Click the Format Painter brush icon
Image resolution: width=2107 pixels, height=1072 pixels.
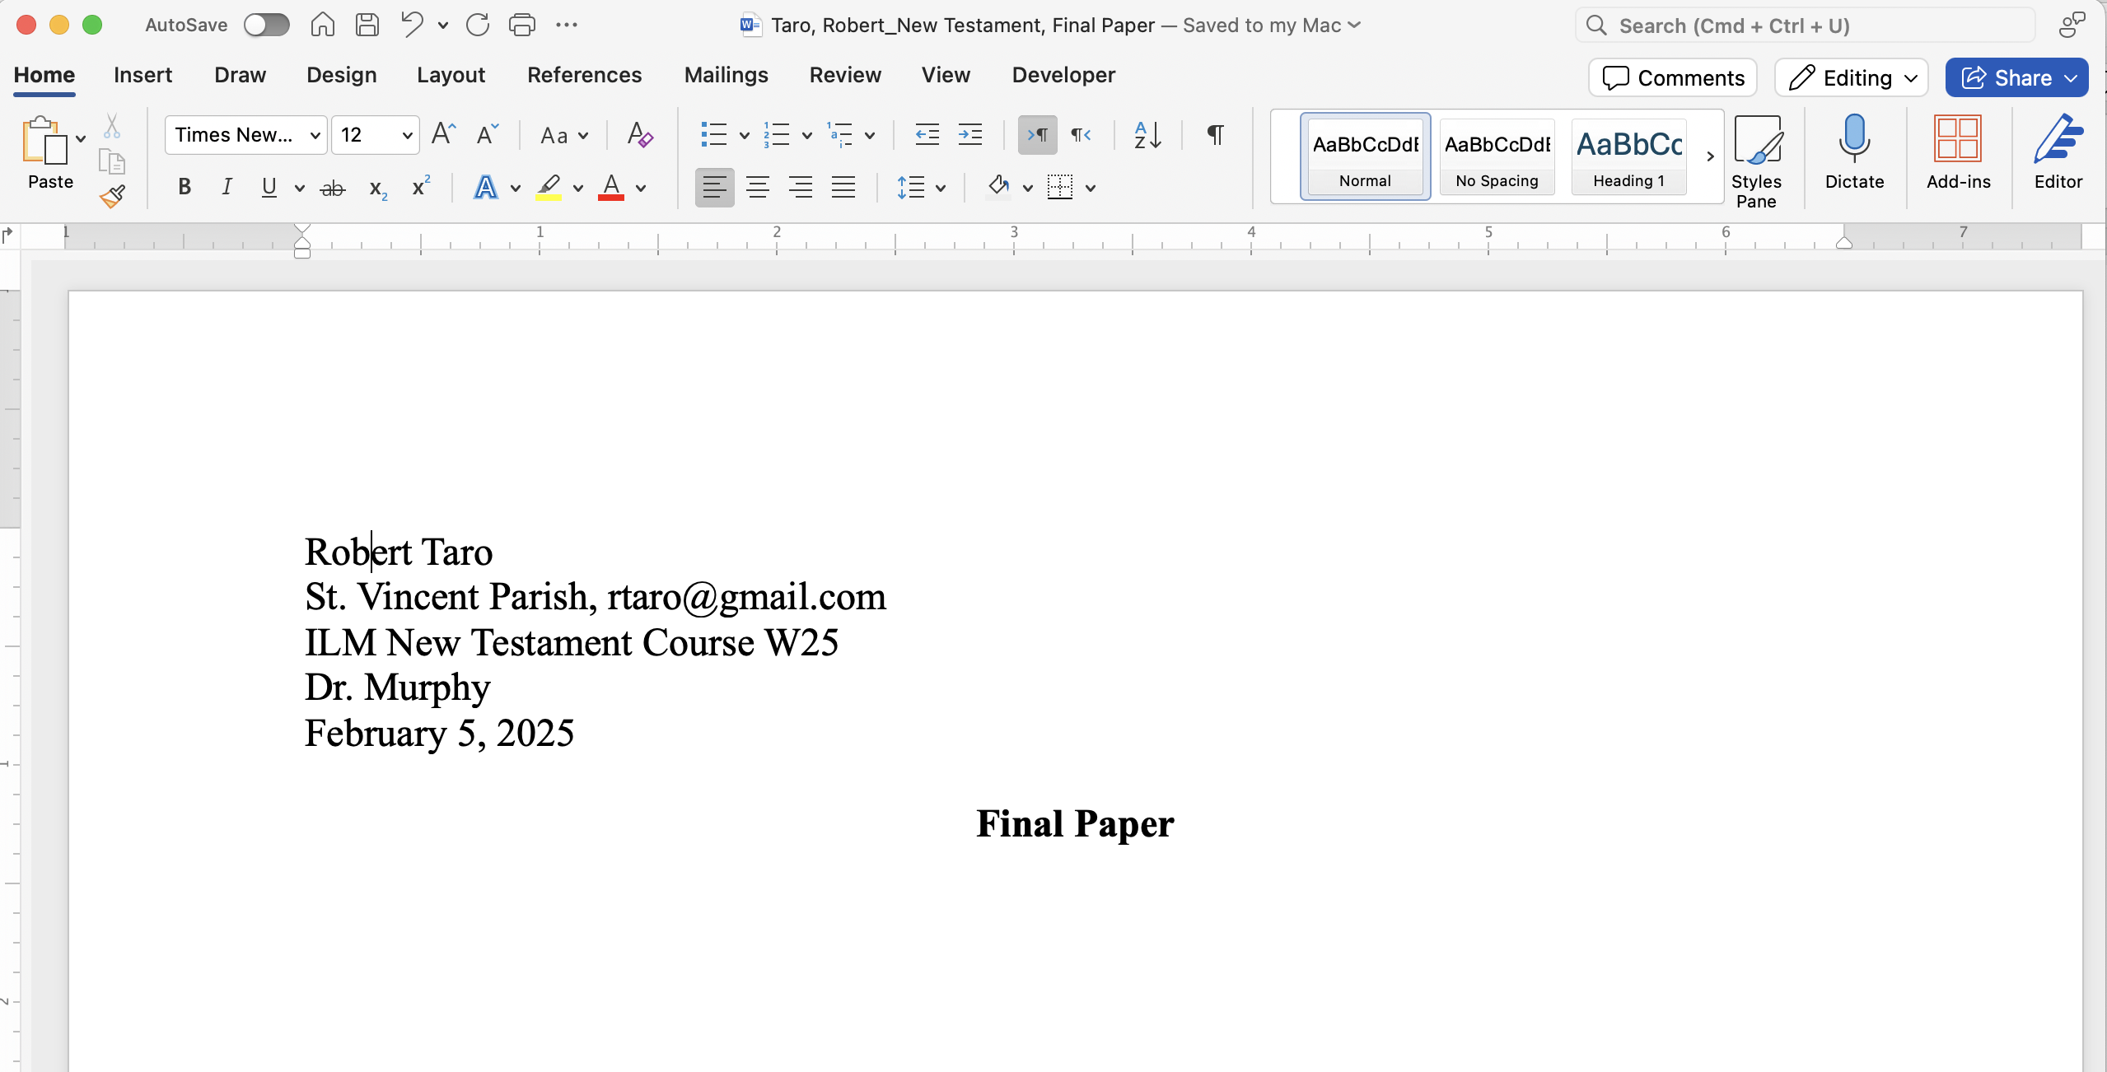pyautogui.click(x=112, y=196)
